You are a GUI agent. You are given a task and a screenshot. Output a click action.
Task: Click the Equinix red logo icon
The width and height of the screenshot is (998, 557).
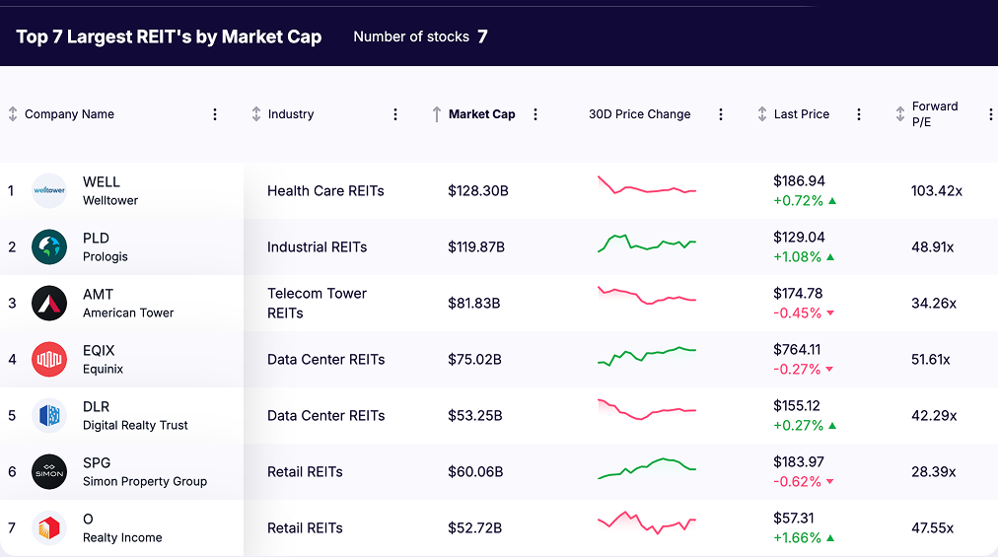(48, 359)
